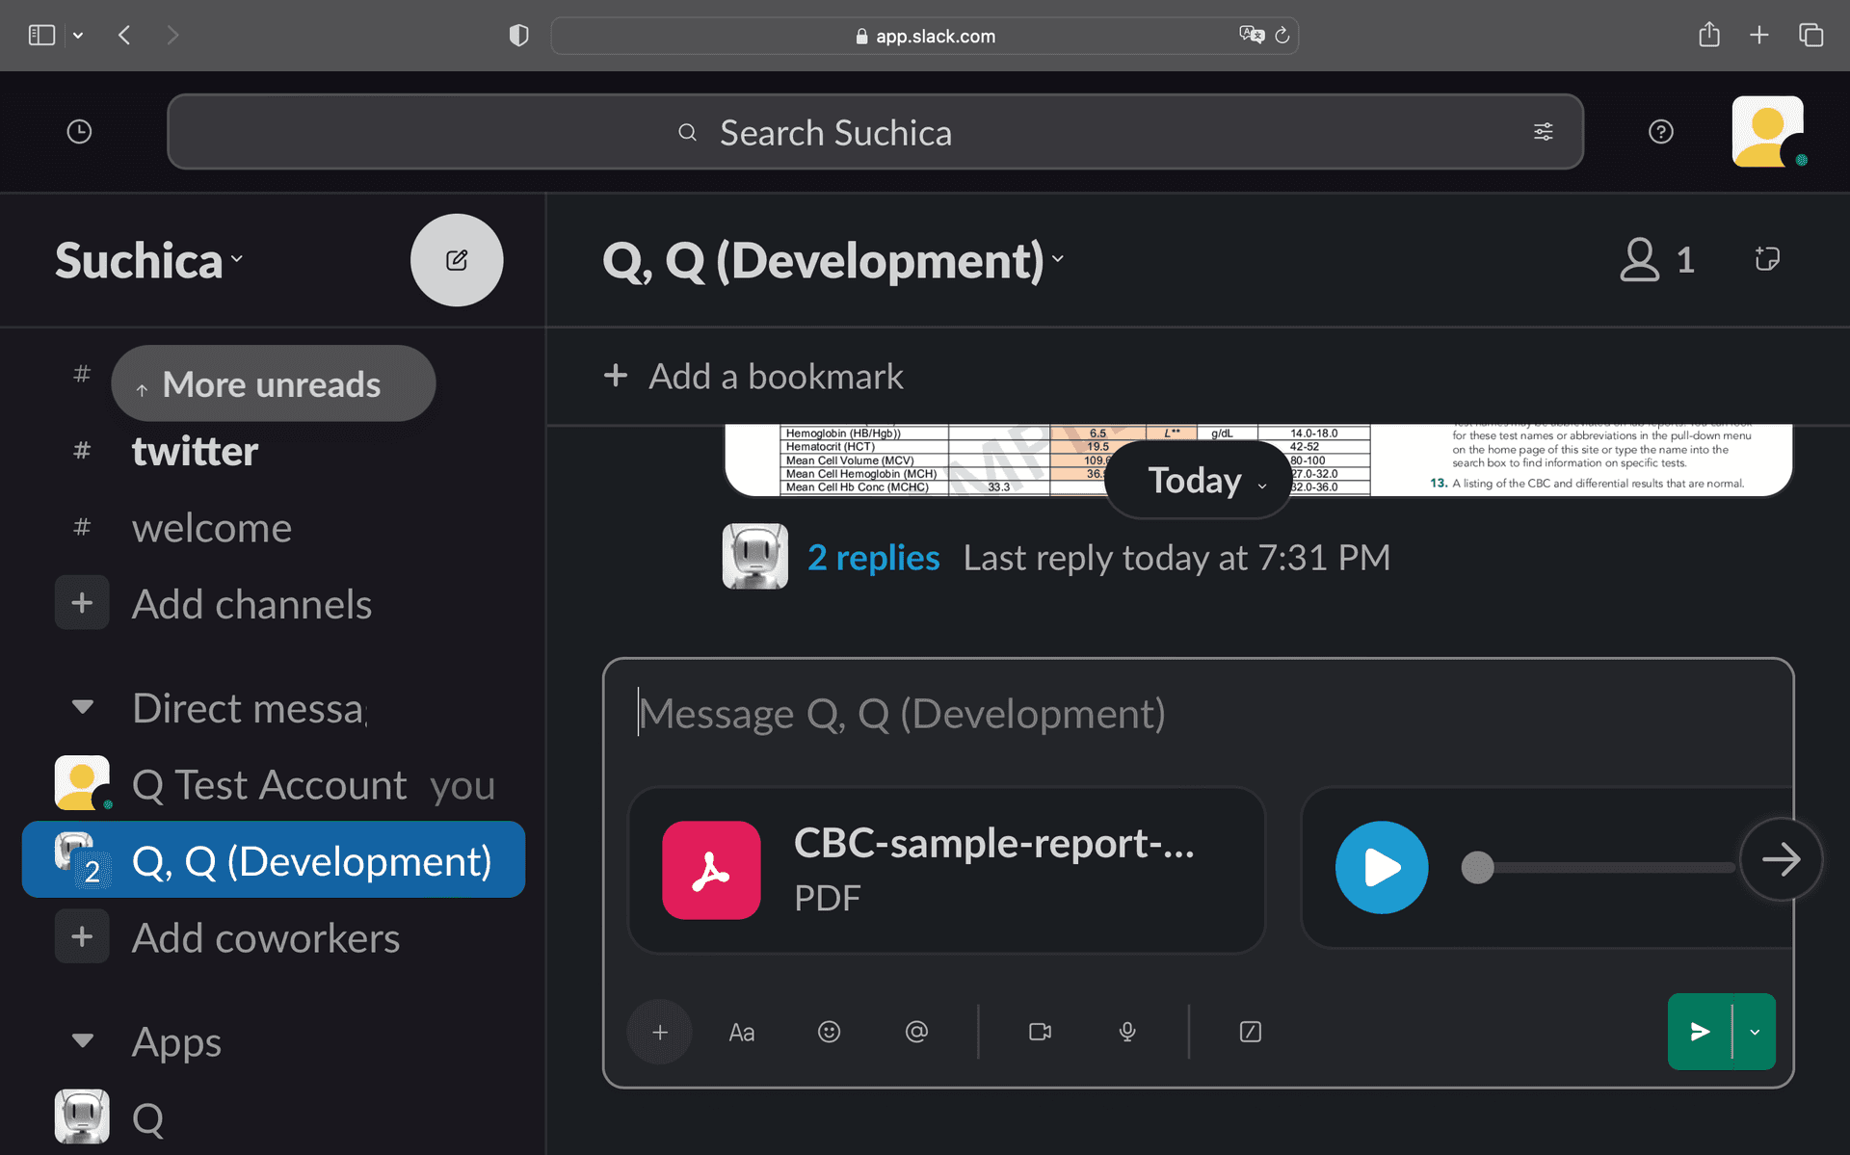Toggle your profile status avatar
The height and width of the screenshot is (1155, 1850).
1766,131
